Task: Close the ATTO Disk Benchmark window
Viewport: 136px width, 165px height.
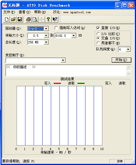Action: pyautogui.click(x=131, y=5)
